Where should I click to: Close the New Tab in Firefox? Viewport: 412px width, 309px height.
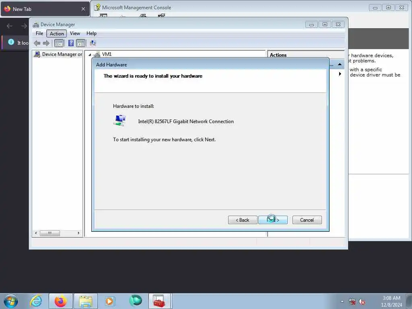click(83, 9)
